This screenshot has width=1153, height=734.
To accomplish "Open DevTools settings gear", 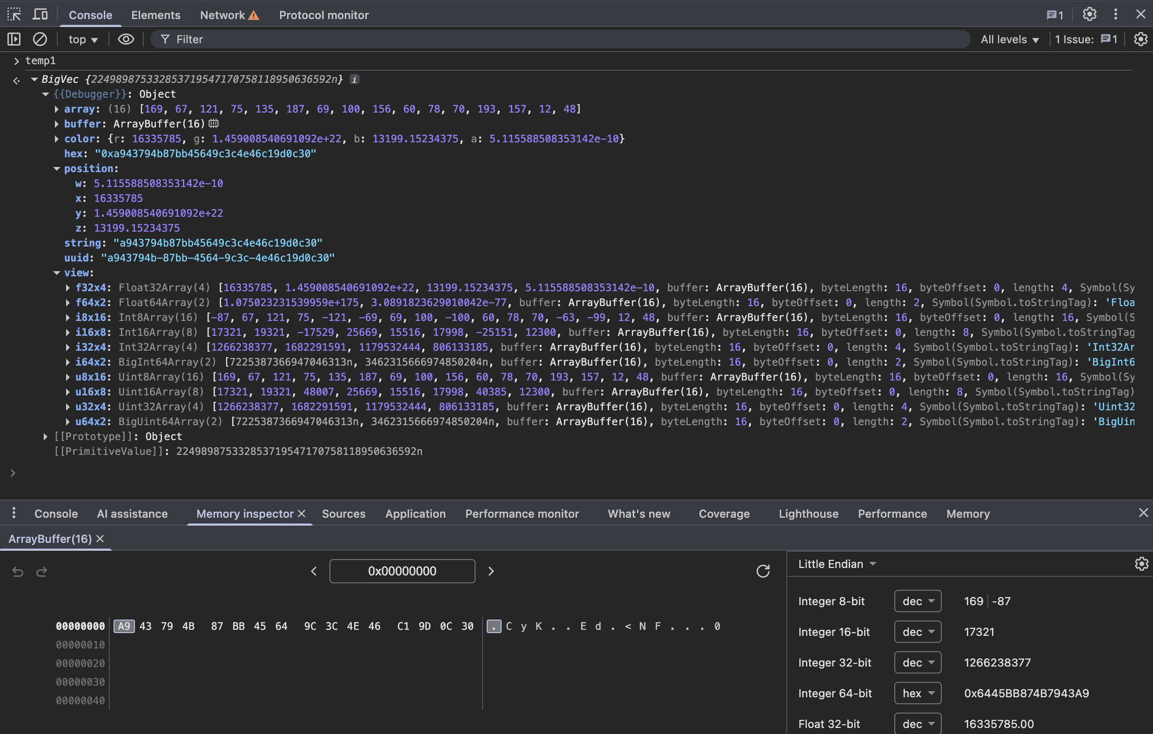I will click(1090, 14).
